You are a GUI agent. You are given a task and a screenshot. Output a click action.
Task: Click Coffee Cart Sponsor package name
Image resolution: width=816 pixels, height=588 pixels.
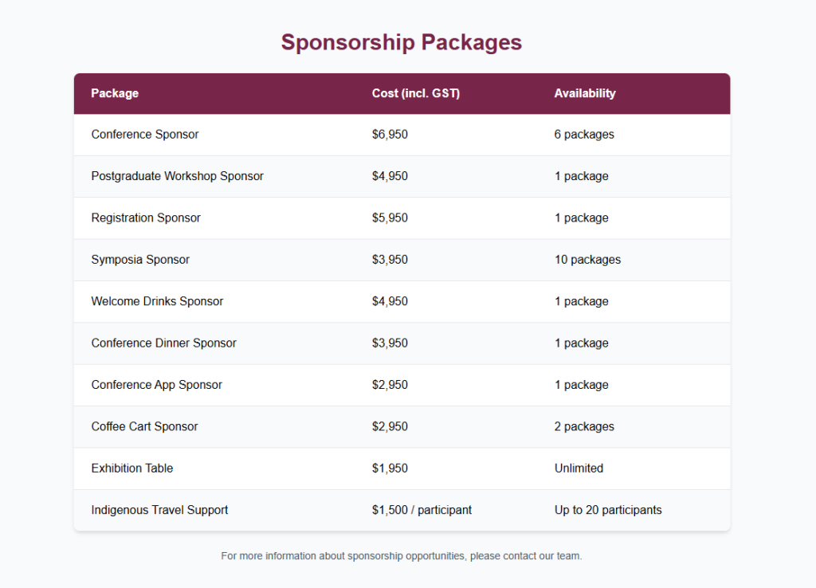click(144, 427)
